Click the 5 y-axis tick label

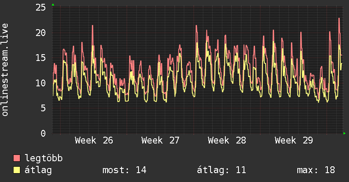tap(43, 108)
